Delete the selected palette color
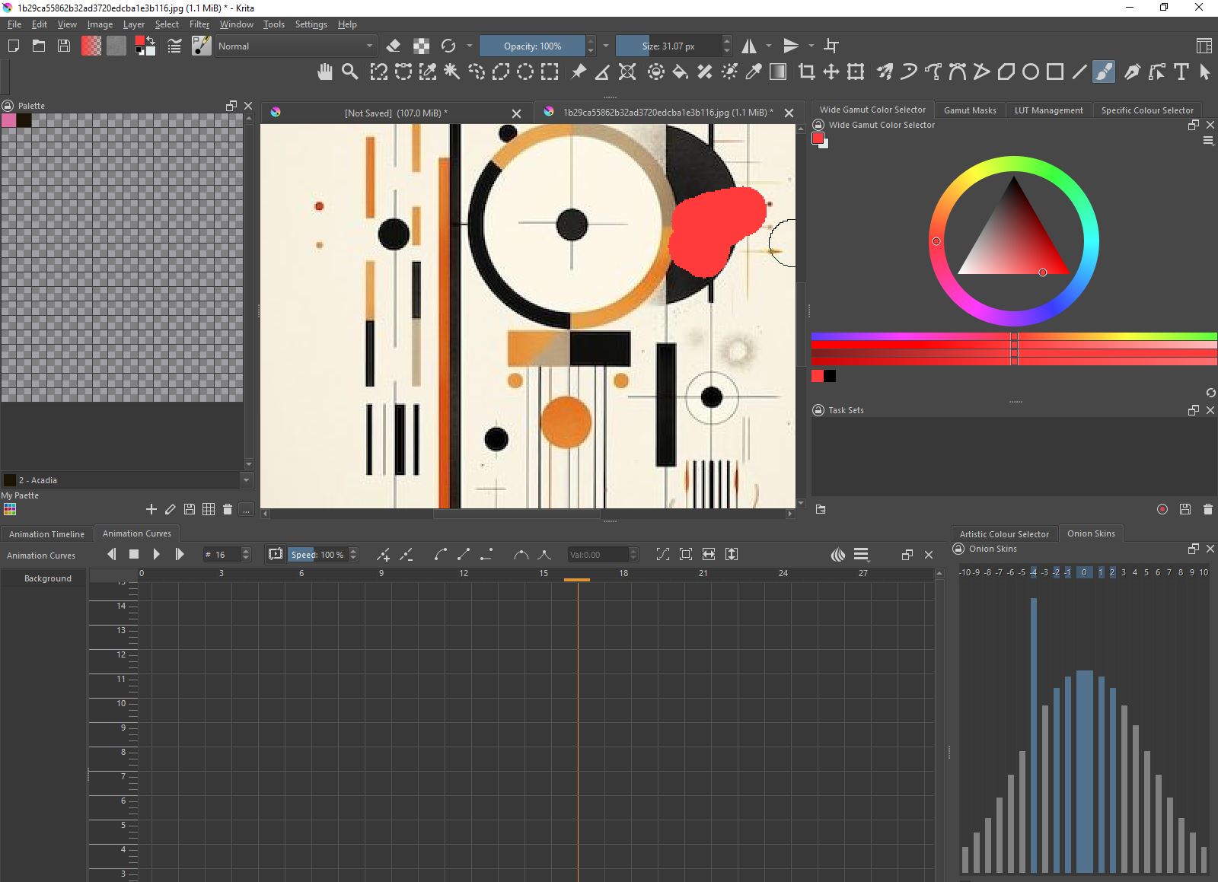 coord(227,509)
